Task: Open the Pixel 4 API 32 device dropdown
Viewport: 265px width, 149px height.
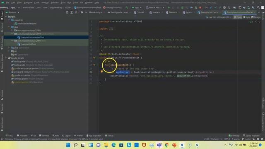Action: (x=155, y=7)
